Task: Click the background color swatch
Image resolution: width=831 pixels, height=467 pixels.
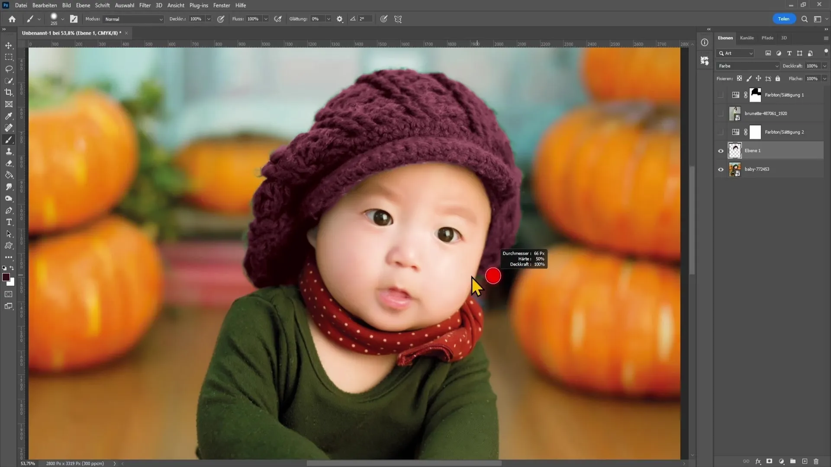Action: pyautogui.click(x=12, y=283)
